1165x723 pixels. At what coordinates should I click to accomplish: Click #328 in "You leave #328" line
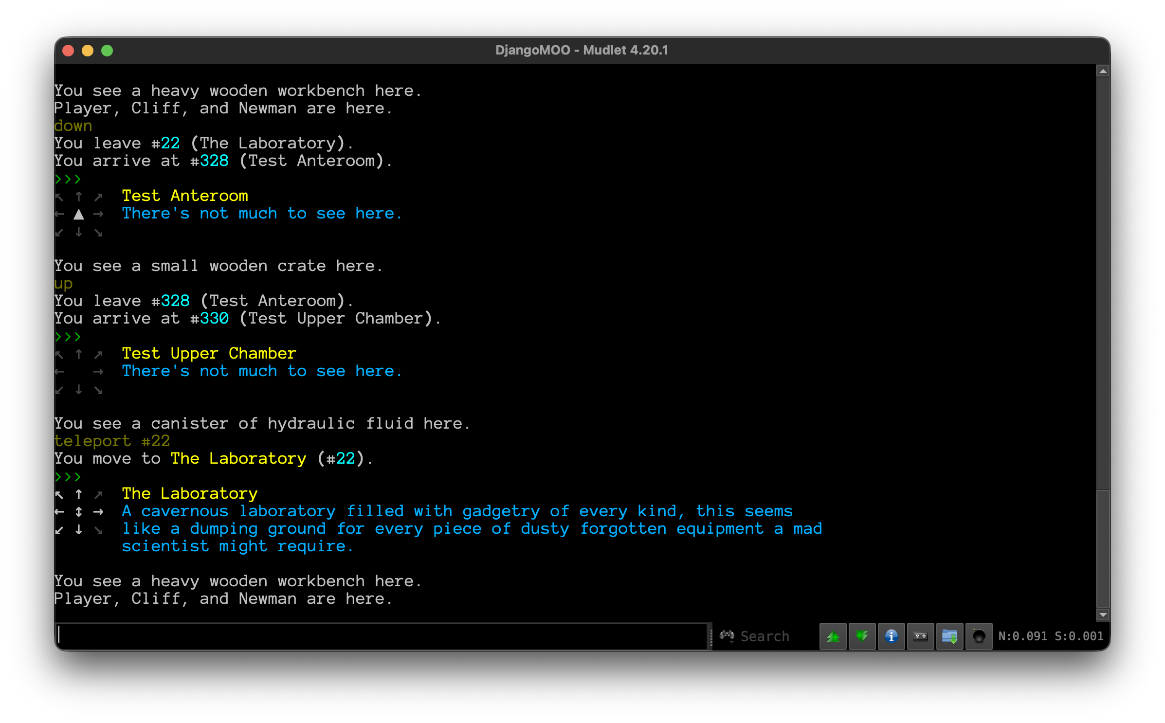click(x=170, y=301)
